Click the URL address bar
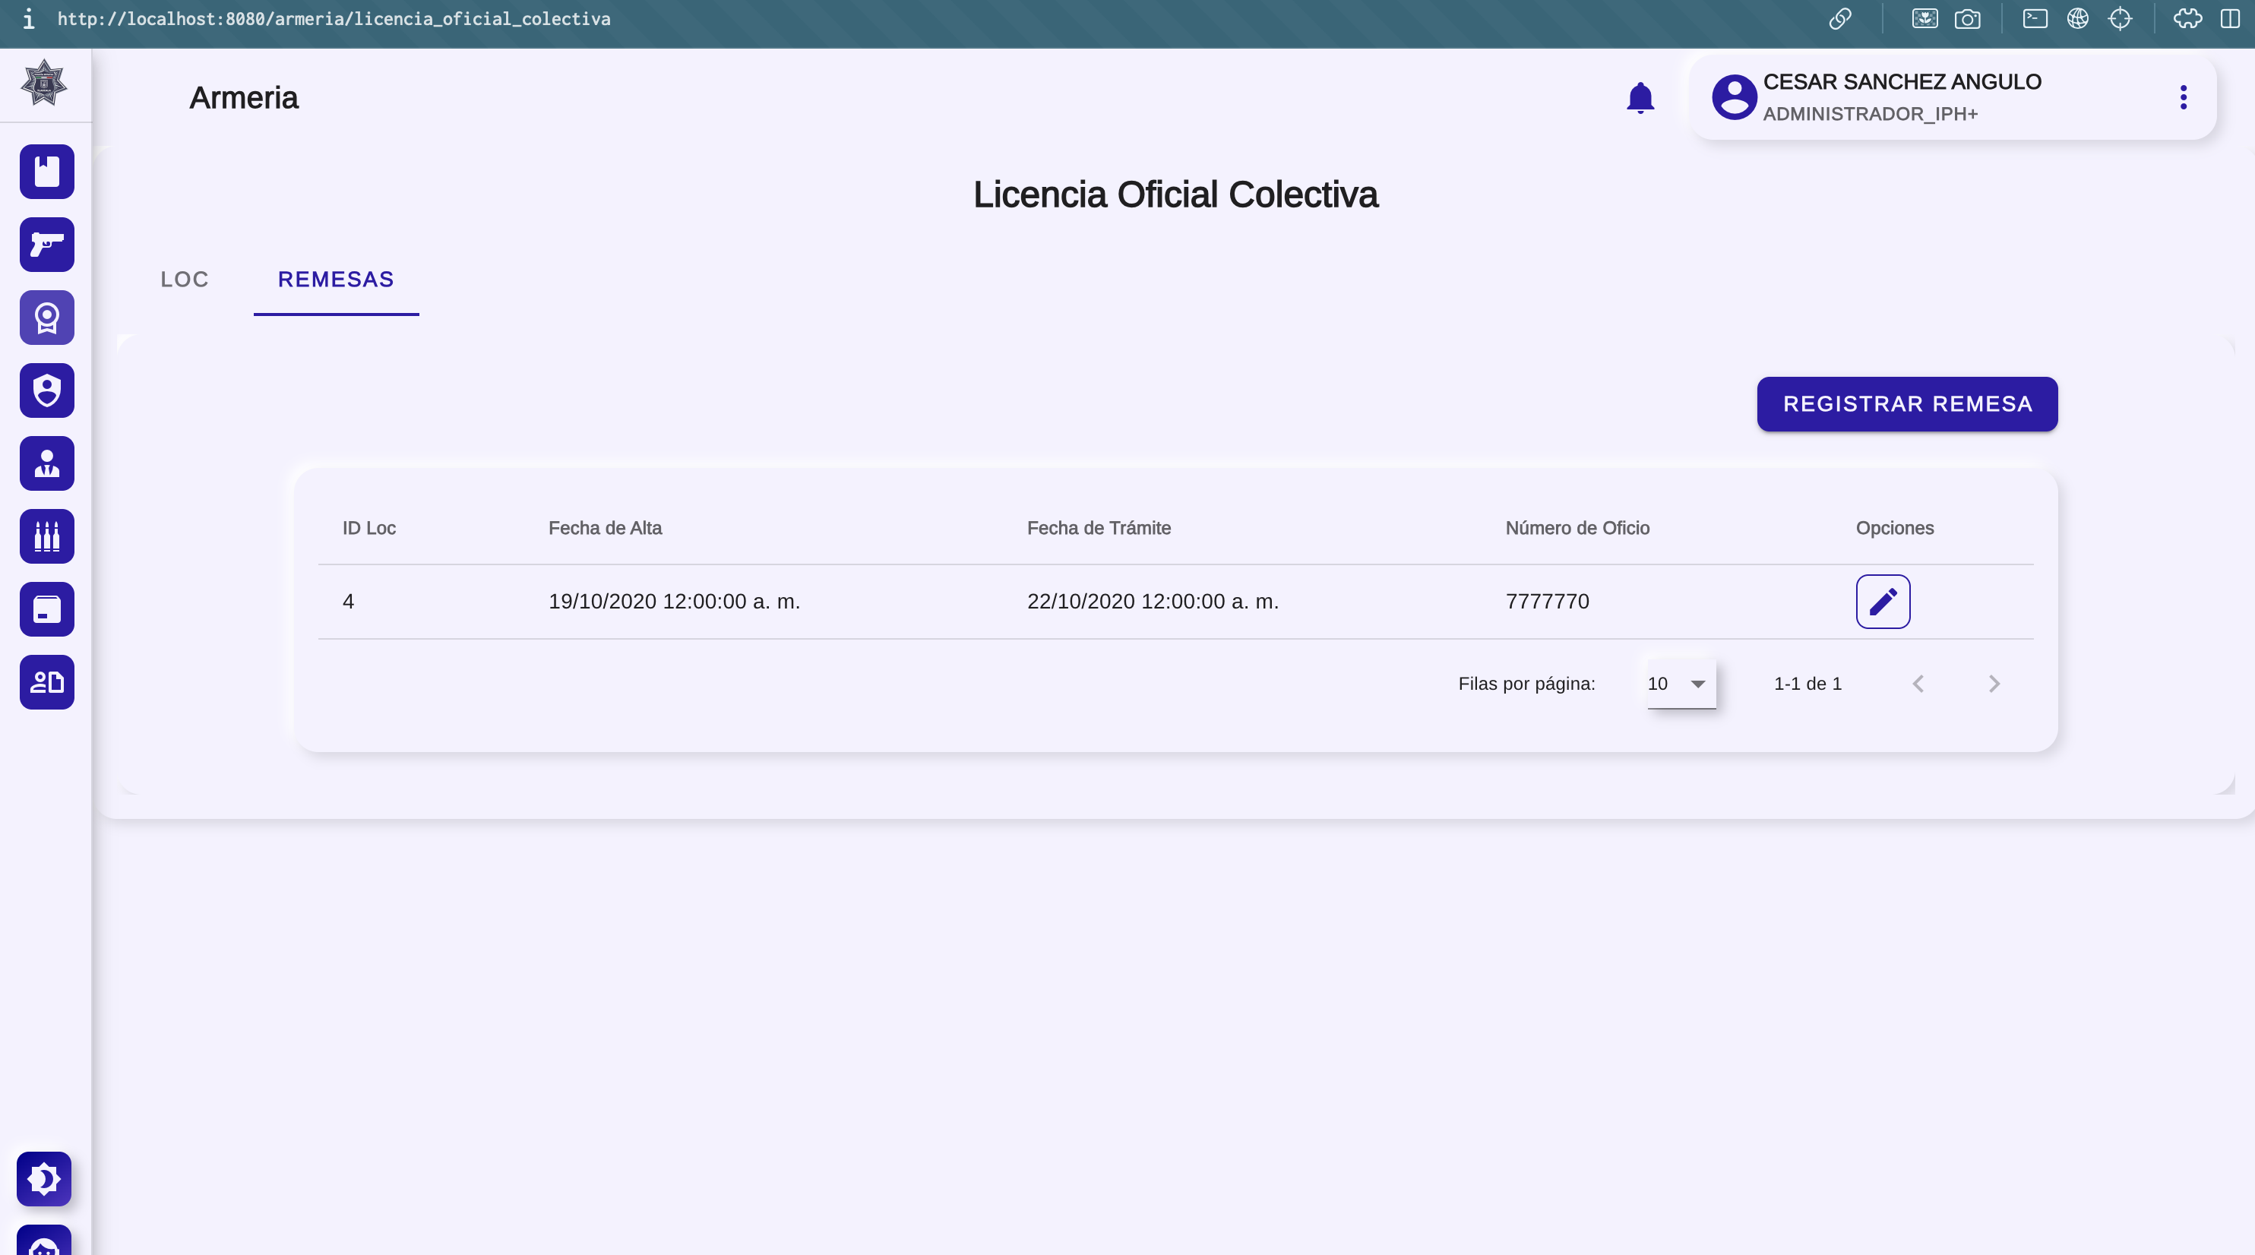Viewport: 2255px width, 1255px height. [x=334, y=19]
